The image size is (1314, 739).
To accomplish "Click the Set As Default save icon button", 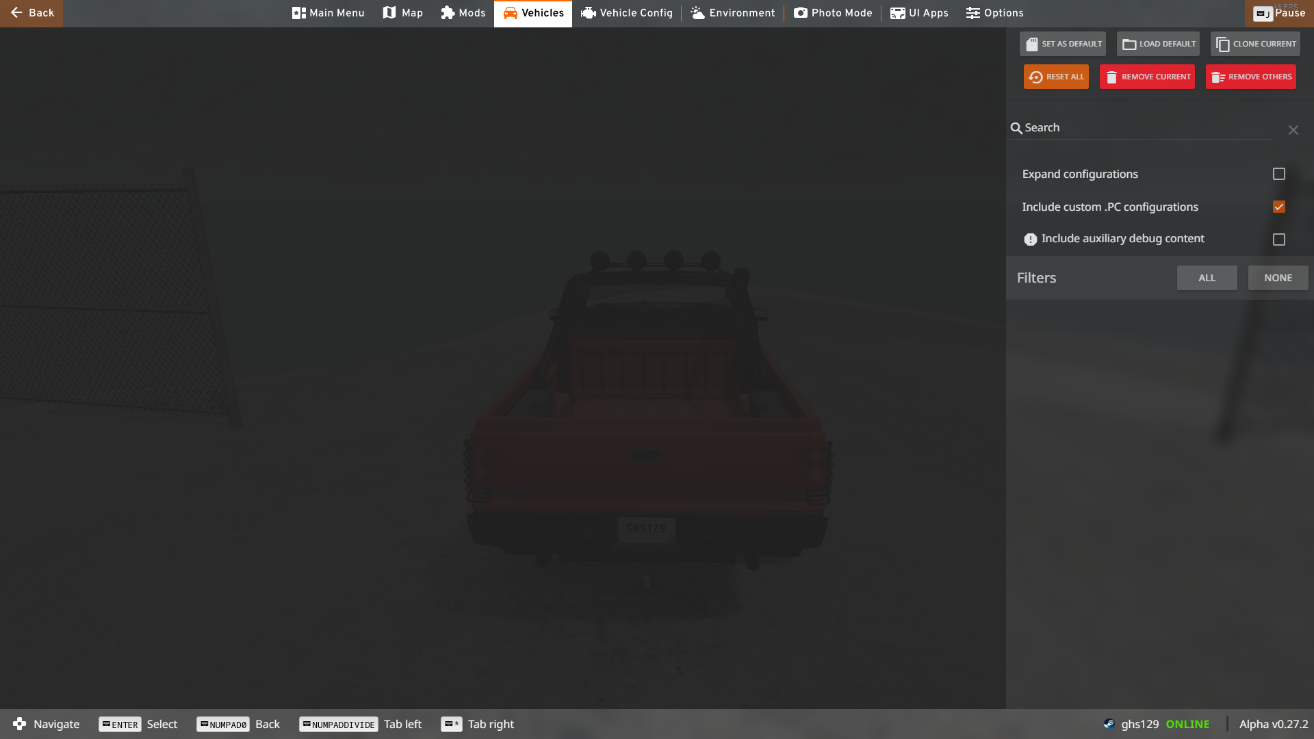I will click(x=1063, y=44).
